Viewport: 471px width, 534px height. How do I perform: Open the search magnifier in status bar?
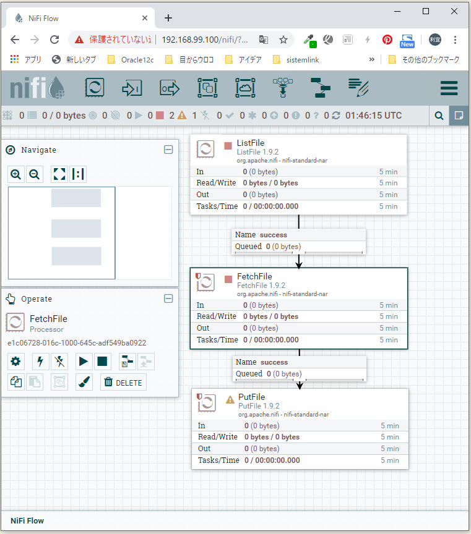point(439,116)
